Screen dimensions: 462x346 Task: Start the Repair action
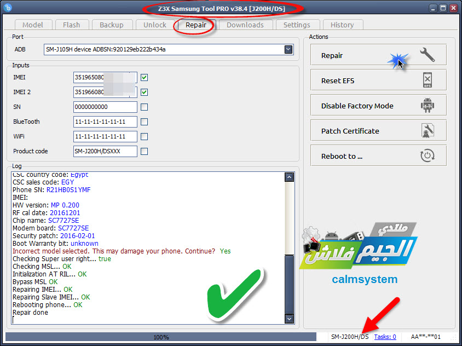pyautogui.click(x=378, y=55)
